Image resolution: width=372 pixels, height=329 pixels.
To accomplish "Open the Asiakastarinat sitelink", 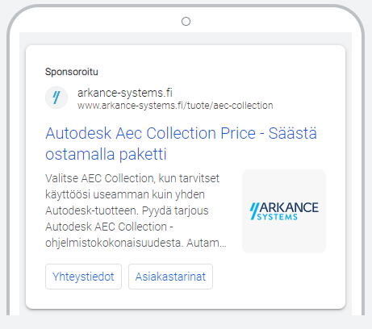I will (170, 277).
